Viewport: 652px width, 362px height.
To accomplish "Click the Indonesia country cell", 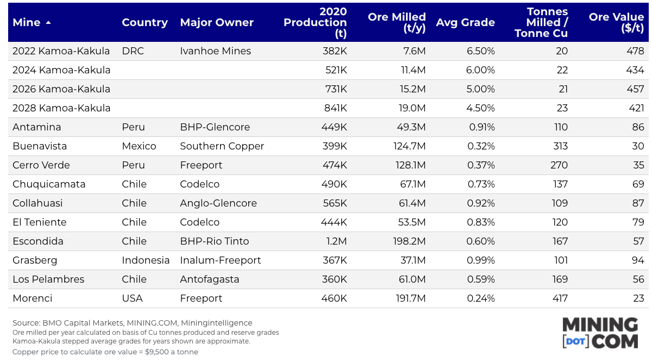I will pos(146,260).
